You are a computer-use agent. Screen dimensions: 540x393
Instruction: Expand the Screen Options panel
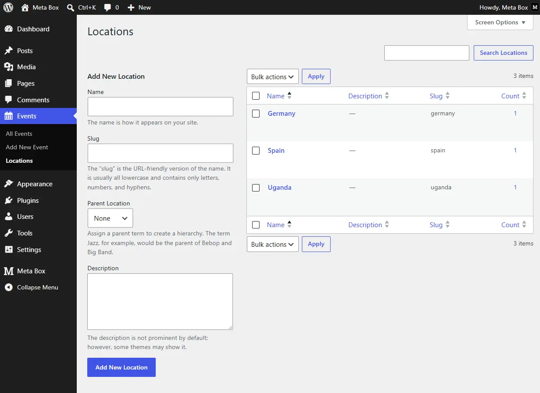[x=500, y=22]
